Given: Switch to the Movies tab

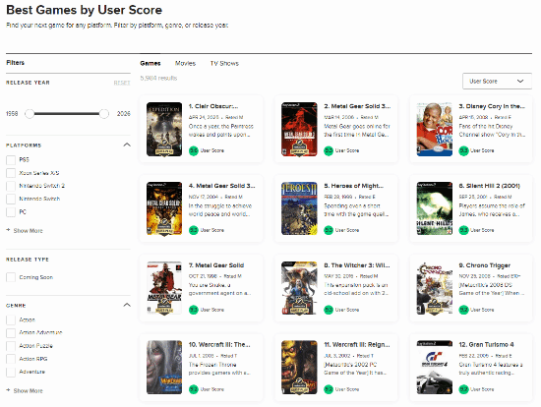Looking at the screenshot, I should [x=185, y=64].
